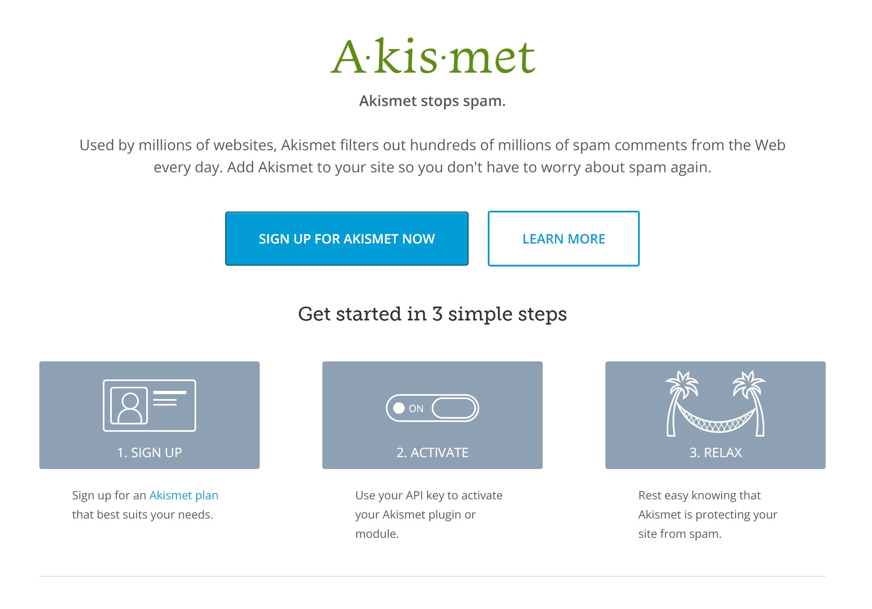
Task: Click the Use your API key description text
Action: click(x=429, y=514)
